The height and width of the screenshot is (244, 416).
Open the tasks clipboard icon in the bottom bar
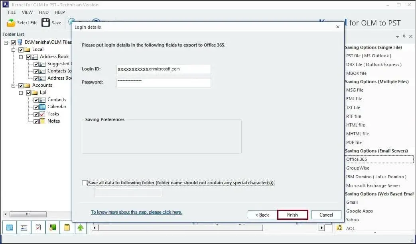tap(38, 227)
